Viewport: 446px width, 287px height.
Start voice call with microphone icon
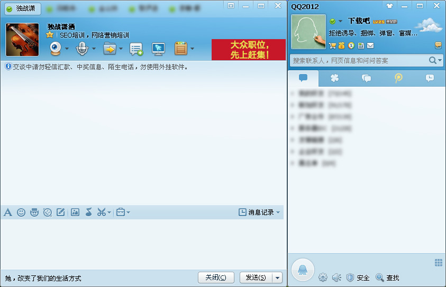(x=82, y=48)
